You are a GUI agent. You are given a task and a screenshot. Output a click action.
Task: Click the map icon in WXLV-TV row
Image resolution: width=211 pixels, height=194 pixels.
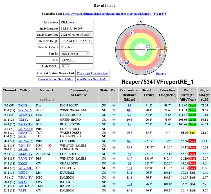click(114, 110)
